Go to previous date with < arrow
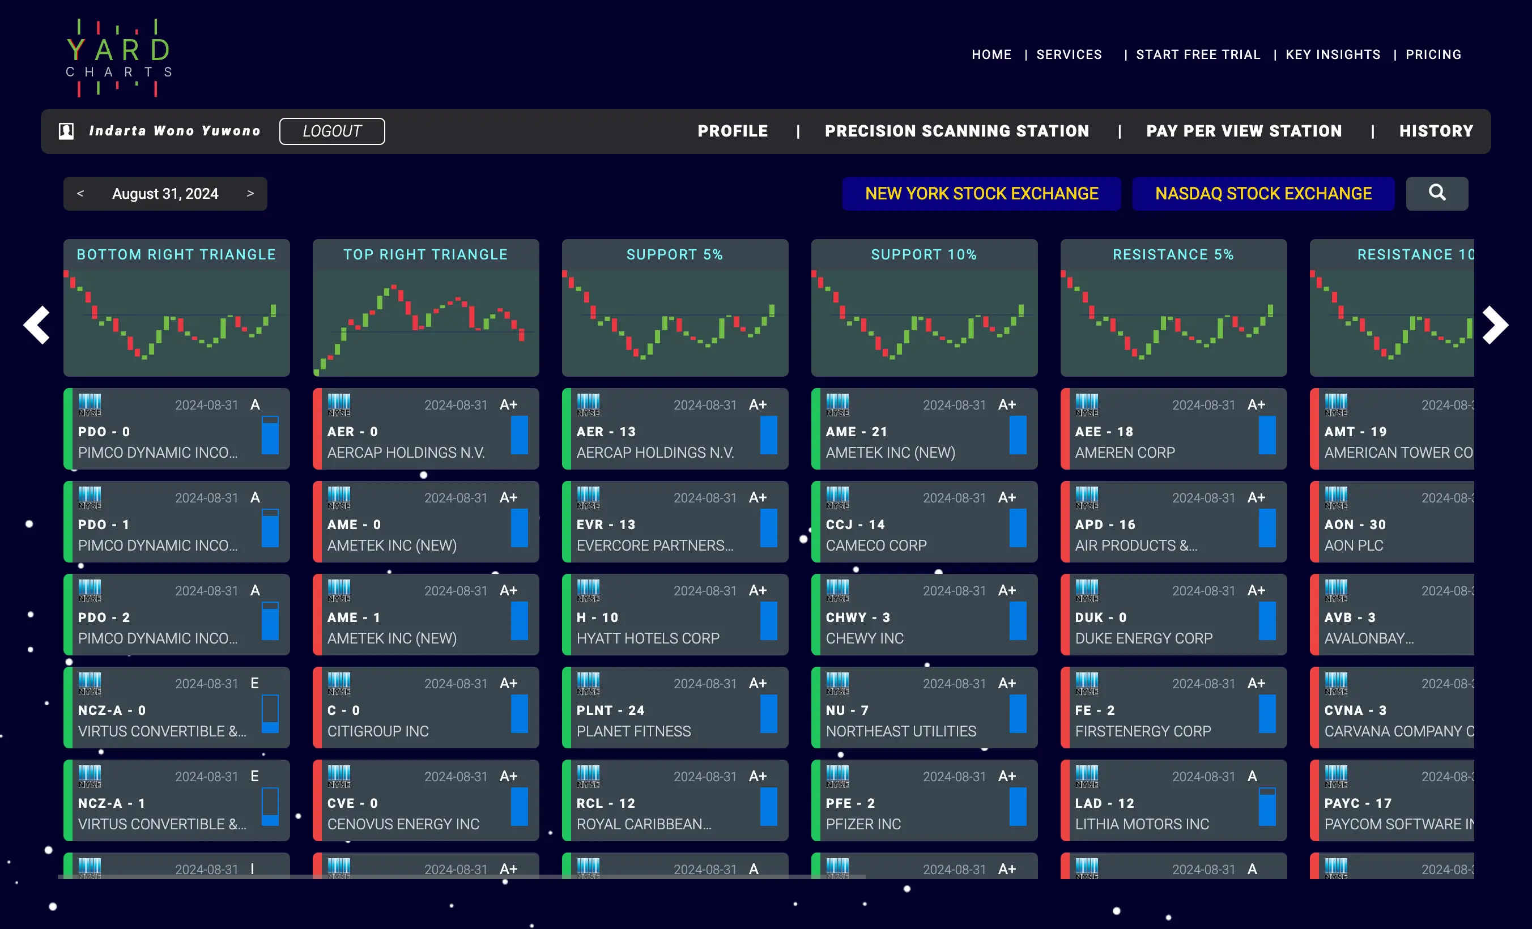This screenshot has height=929, width=1532. coord(80,193)
